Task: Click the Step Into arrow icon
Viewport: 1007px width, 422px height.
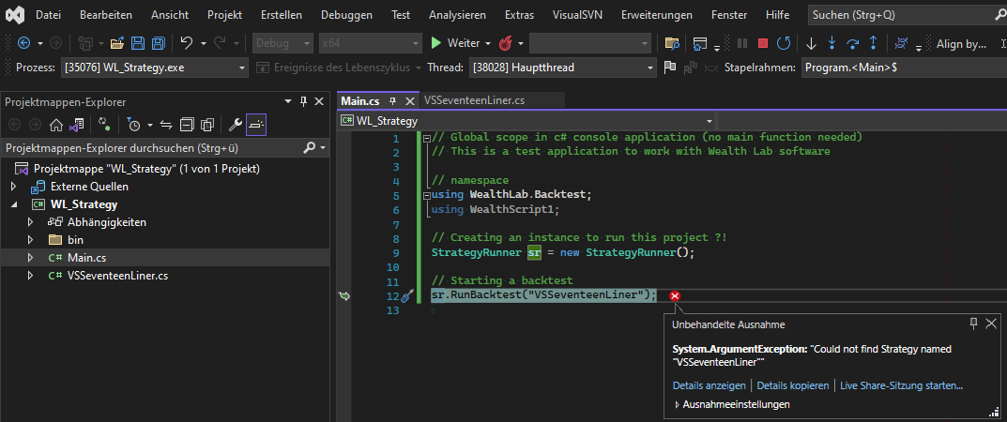Action: 832,43
